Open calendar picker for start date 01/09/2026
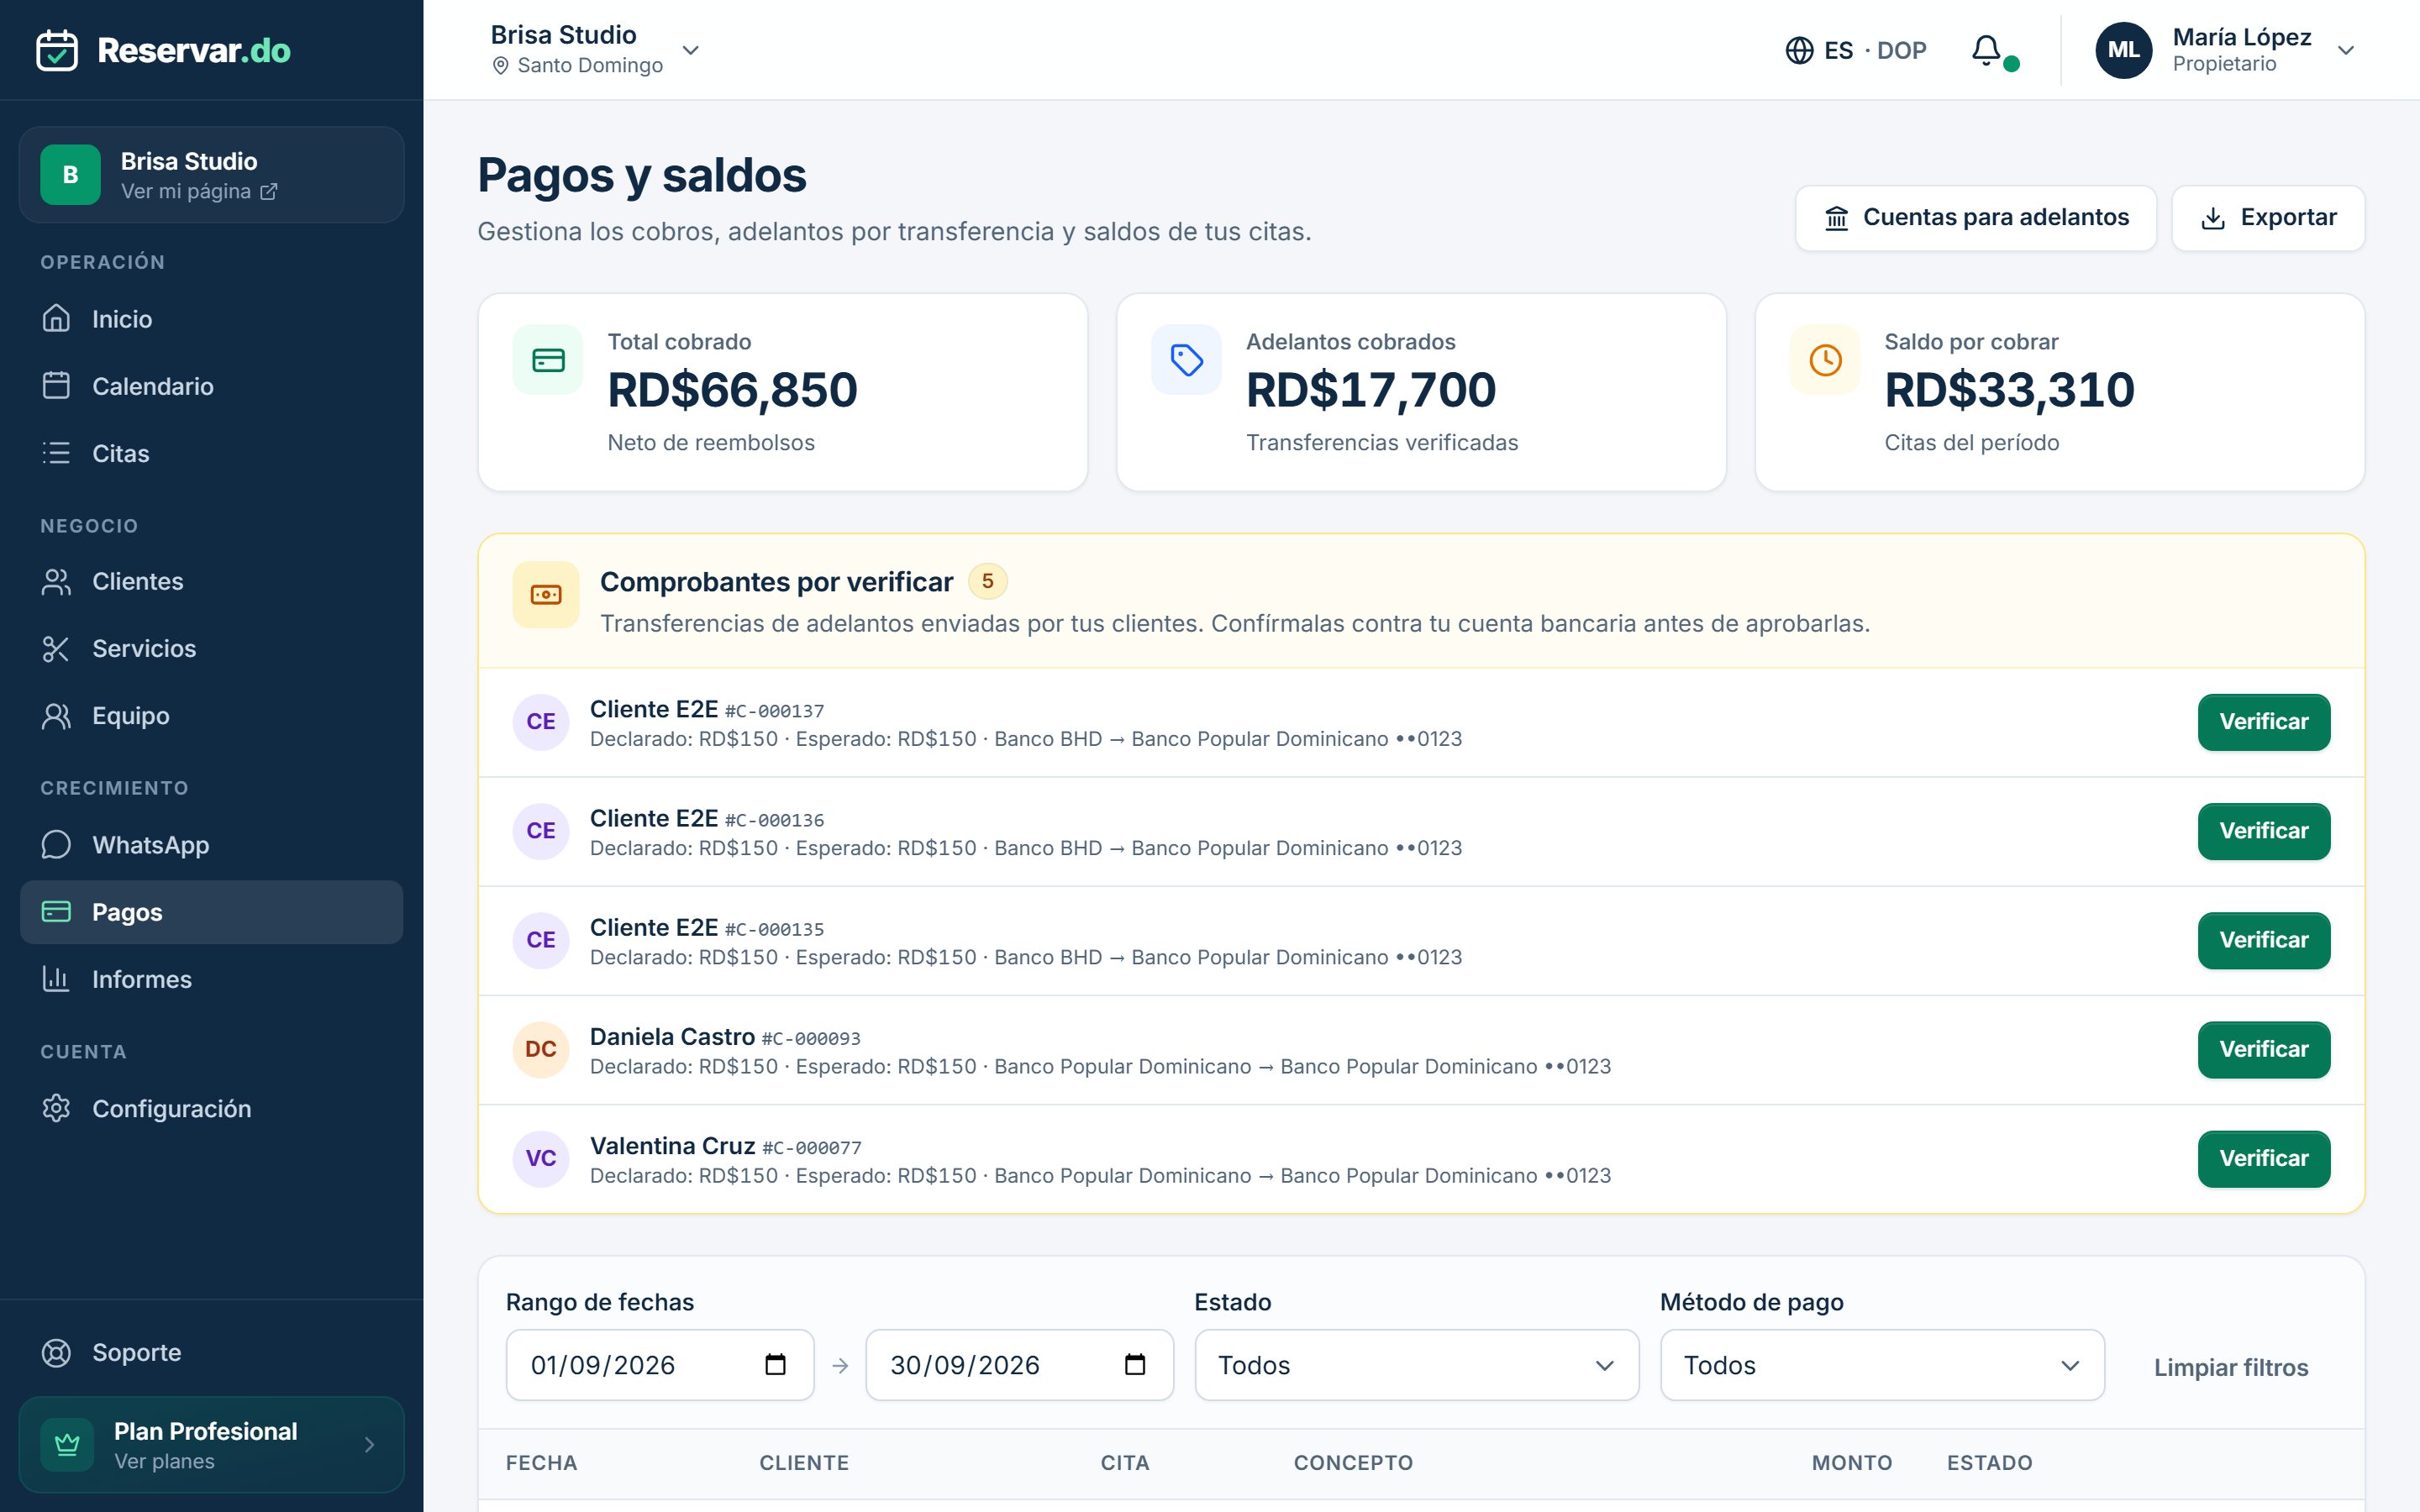 coord(775,1364)
